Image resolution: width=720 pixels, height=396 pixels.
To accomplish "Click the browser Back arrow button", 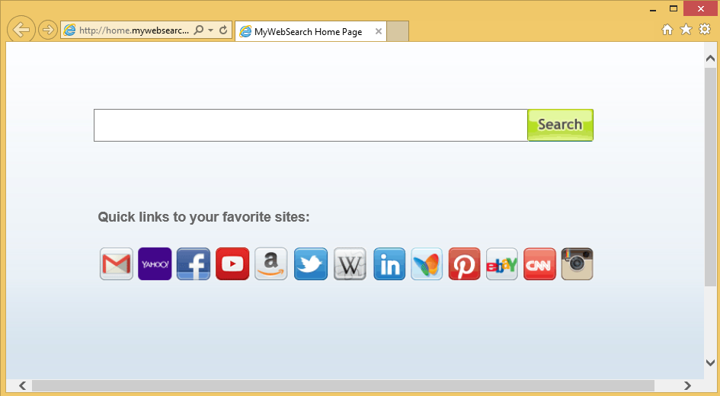I will [21, 30].
